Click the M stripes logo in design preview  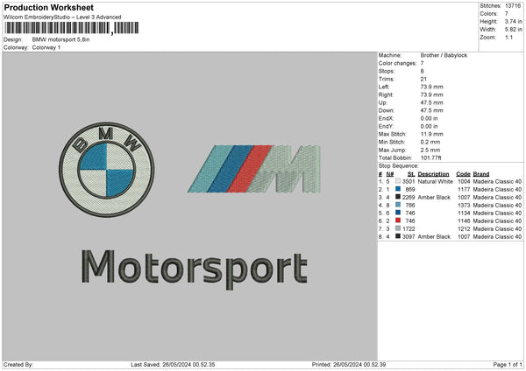click(x=254, y=169)
